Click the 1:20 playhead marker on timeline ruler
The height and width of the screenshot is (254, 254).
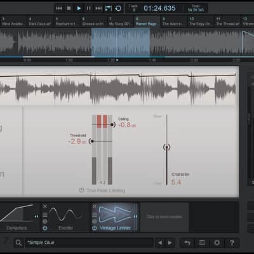click(117, 60)
